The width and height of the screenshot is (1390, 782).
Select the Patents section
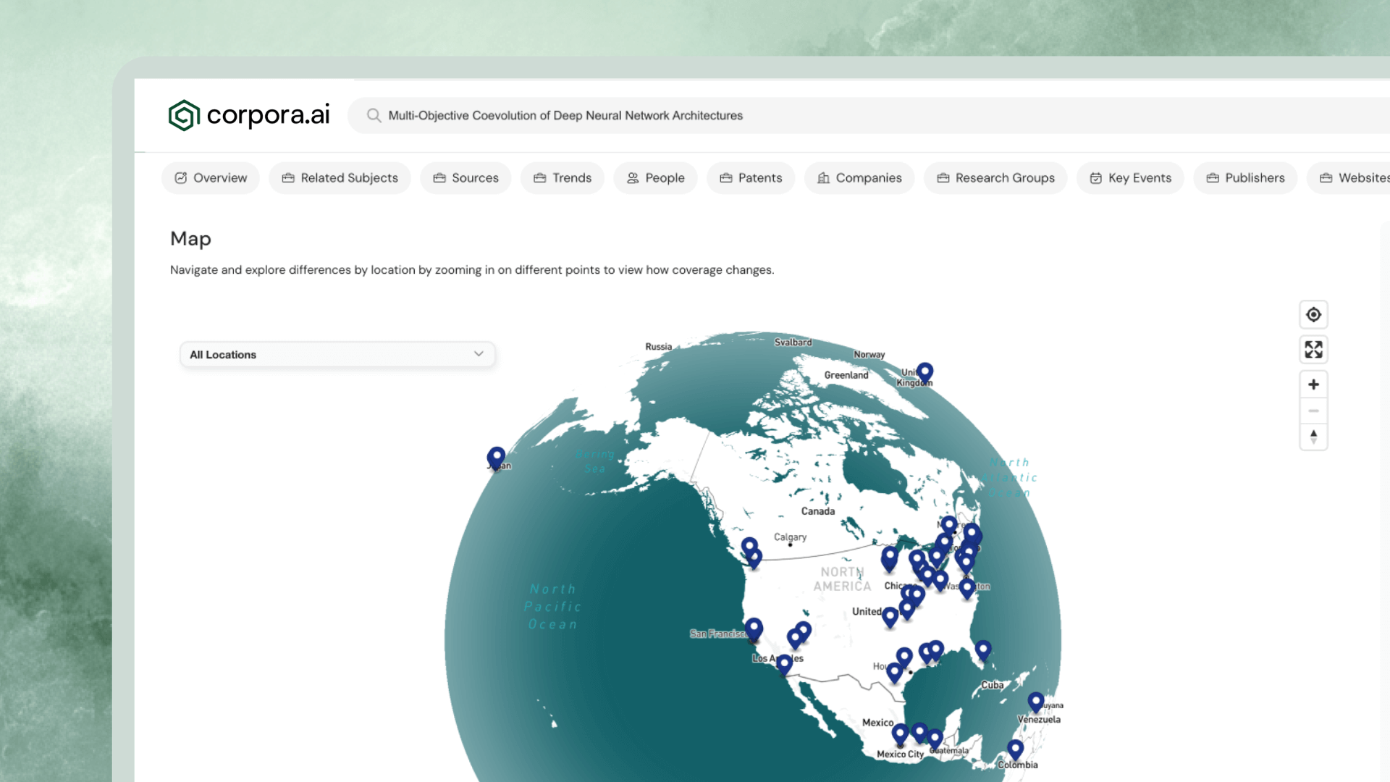[x=750, y=177]
